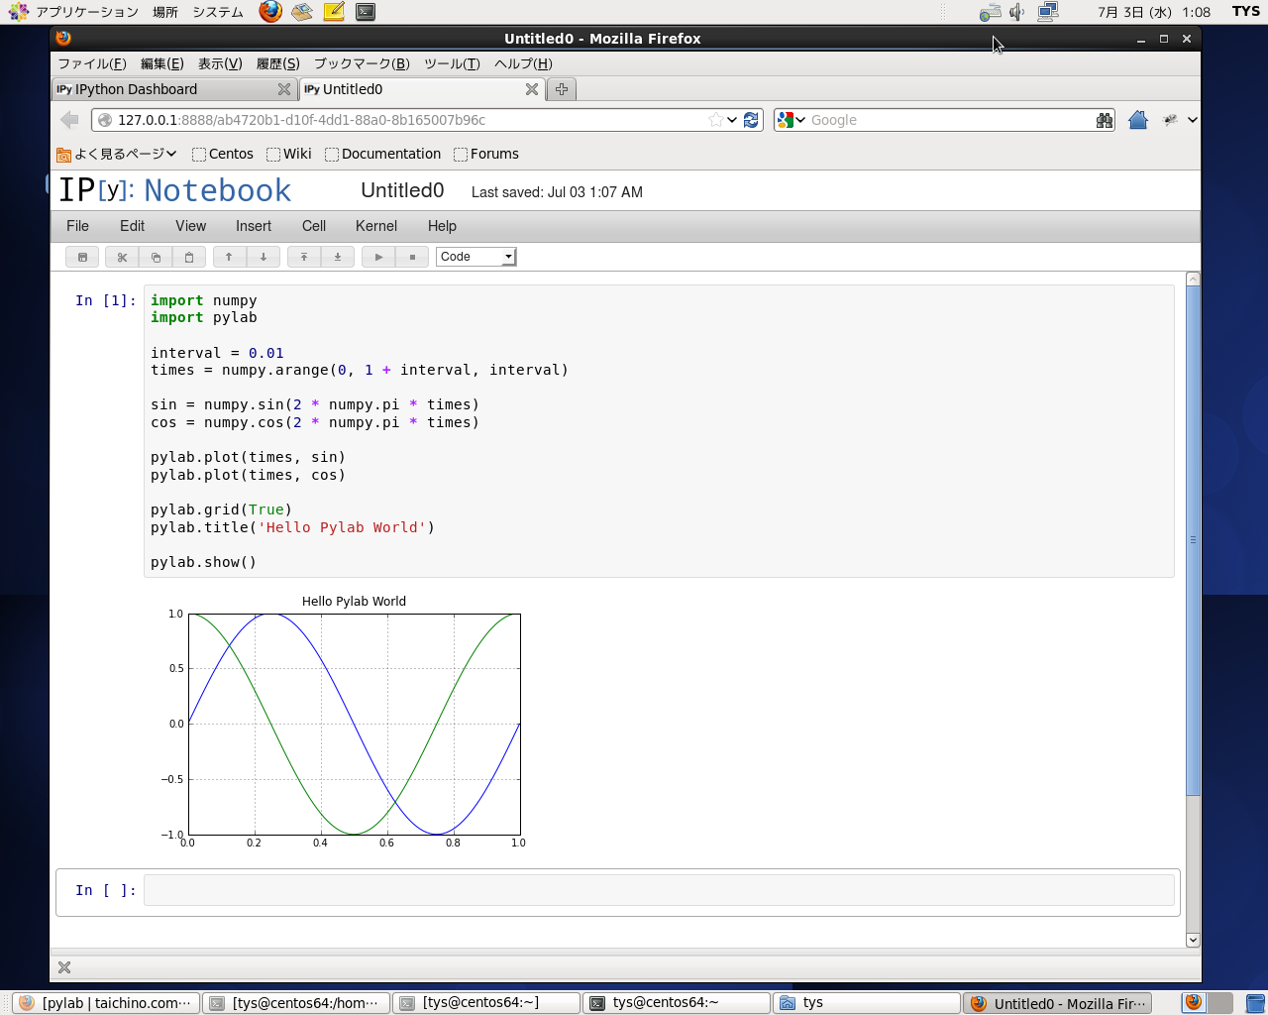Open a new browser tab
Image resolution: width=1268 pixels, height=1015 pixels.
click(x=562, y=89)
